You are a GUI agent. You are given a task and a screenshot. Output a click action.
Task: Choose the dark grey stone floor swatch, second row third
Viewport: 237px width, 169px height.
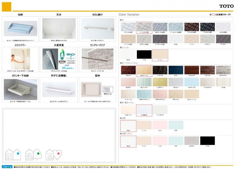160,39
